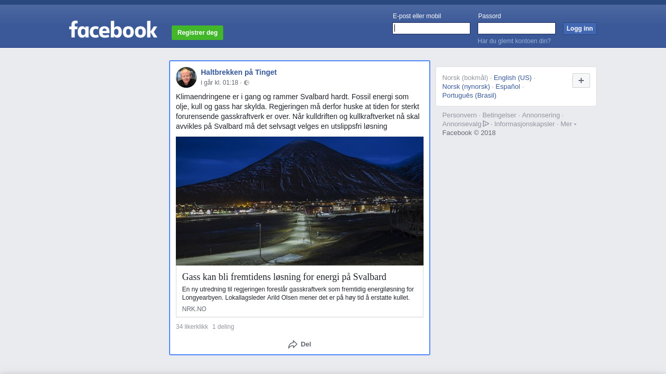Click the Registrer deg button

click(197, 33)
